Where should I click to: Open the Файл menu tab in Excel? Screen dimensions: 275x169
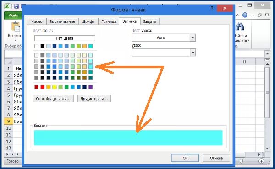[x=13, y=16]
